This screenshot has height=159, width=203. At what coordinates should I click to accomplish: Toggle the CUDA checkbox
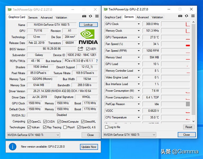pos(45,122)
